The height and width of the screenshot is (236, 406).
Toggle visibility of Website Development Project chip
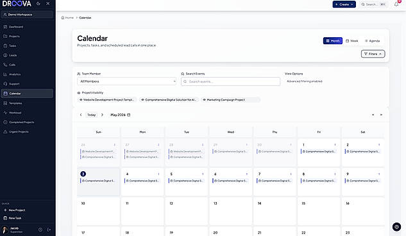tap(107, 100)
